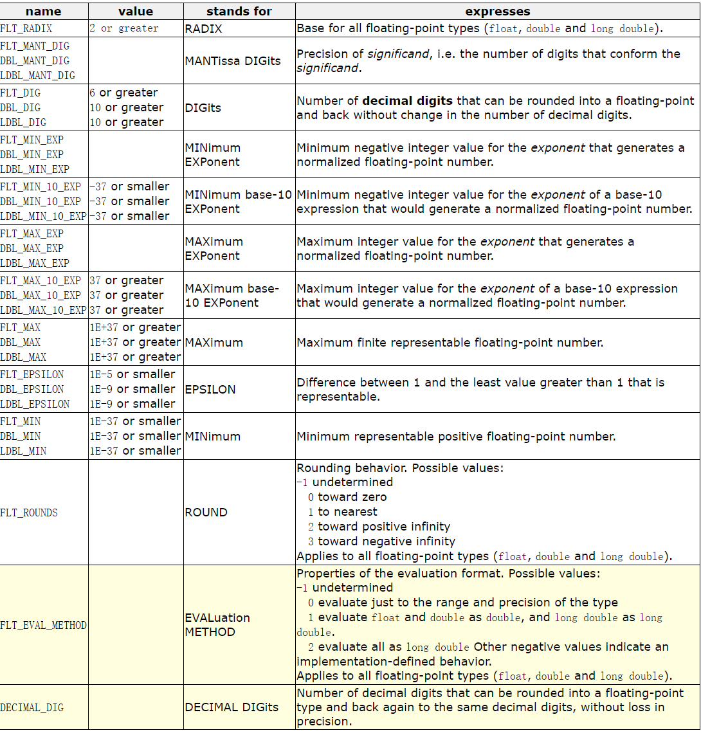
Task: Select the LDBL_MANT_DIG entry
Action: point(37,75)
